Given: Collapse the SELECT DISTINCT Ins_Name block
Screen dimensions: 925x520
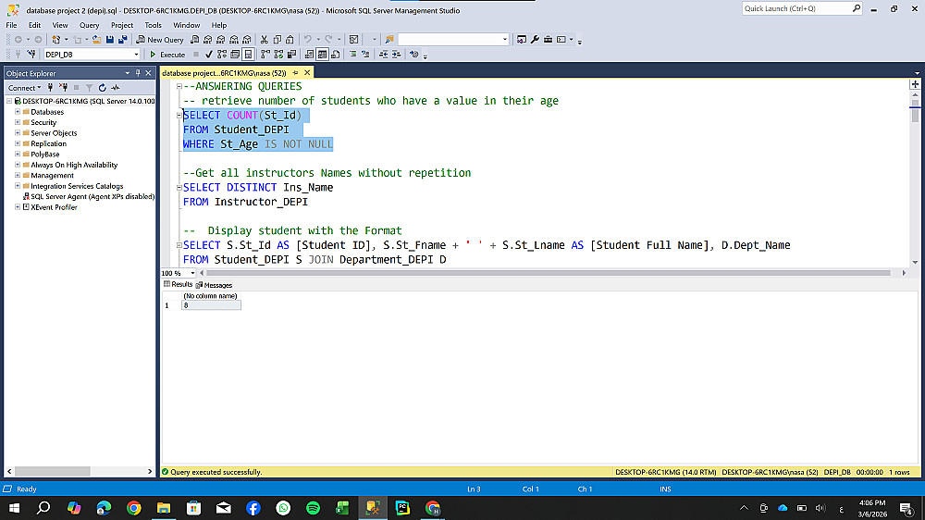Looking at the screenshot, I should point(179,187).
